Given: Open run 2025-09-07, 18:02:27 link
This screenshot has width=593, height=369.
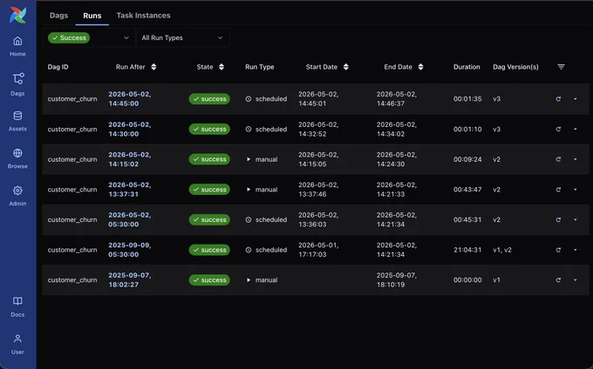Looking at the screenshot, I should [x=130, y=280].
